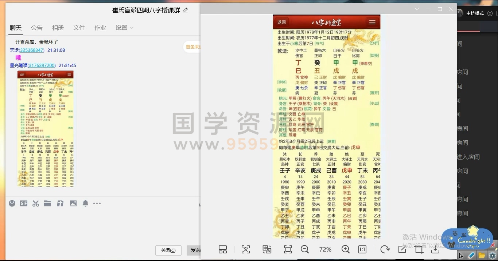Switch to the 相册 tab
The height and width of the screenshot is (261, 498).
coord(58,28)
